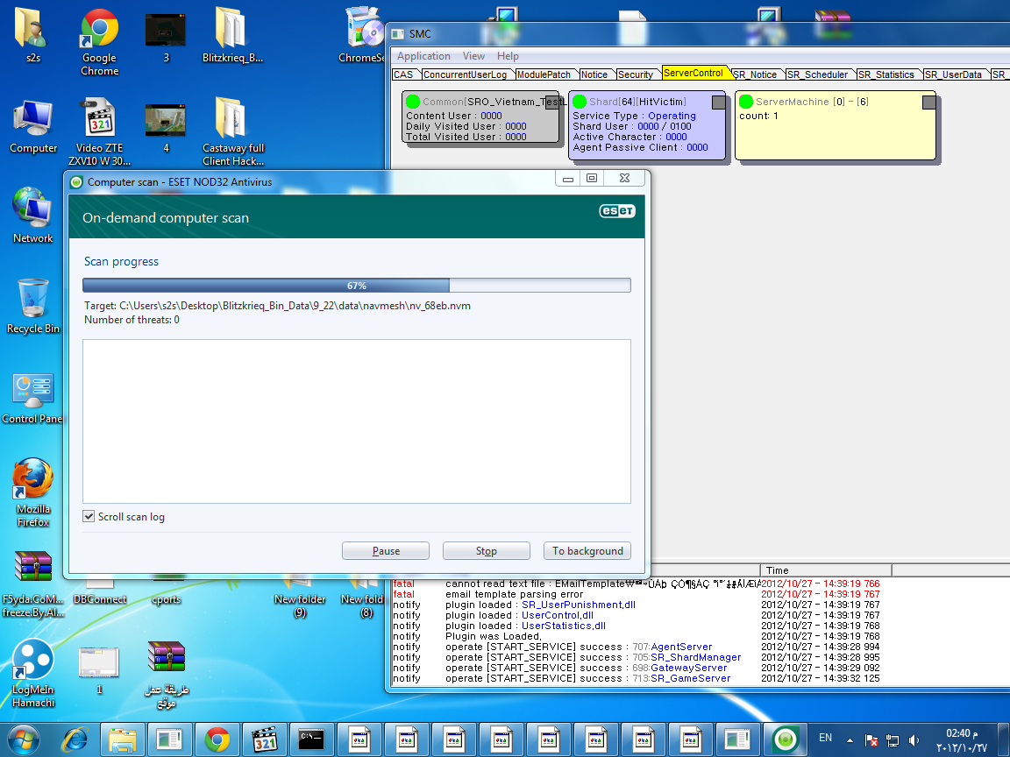Open the Help menu in SMC
Screen dimensions: 1010x757
(x=508, y=56)
